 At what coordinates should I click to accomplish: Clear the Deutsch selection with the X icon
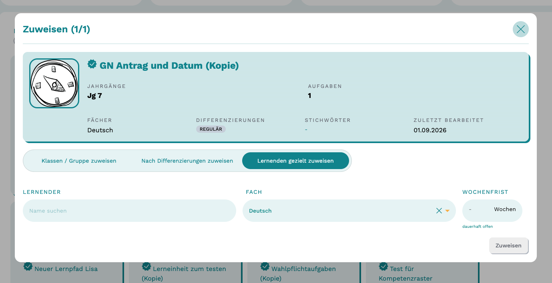[439, 211]
